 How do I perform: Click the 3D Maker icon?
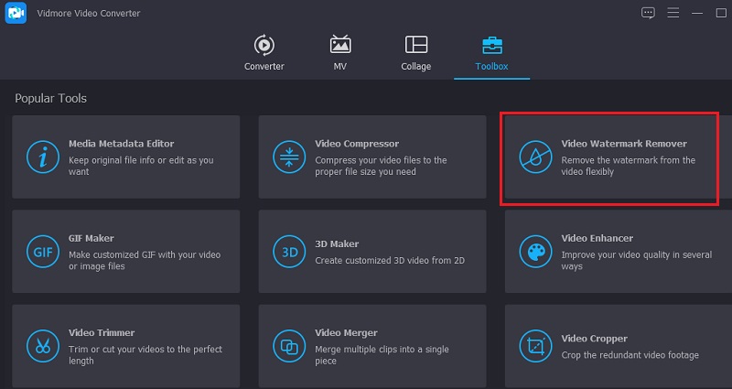pos(288,252)
